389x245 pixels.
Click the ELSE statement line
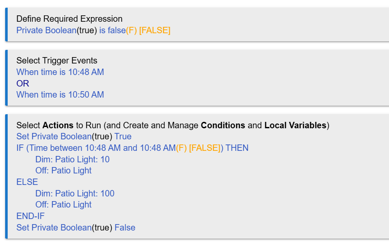click(27, 182)
